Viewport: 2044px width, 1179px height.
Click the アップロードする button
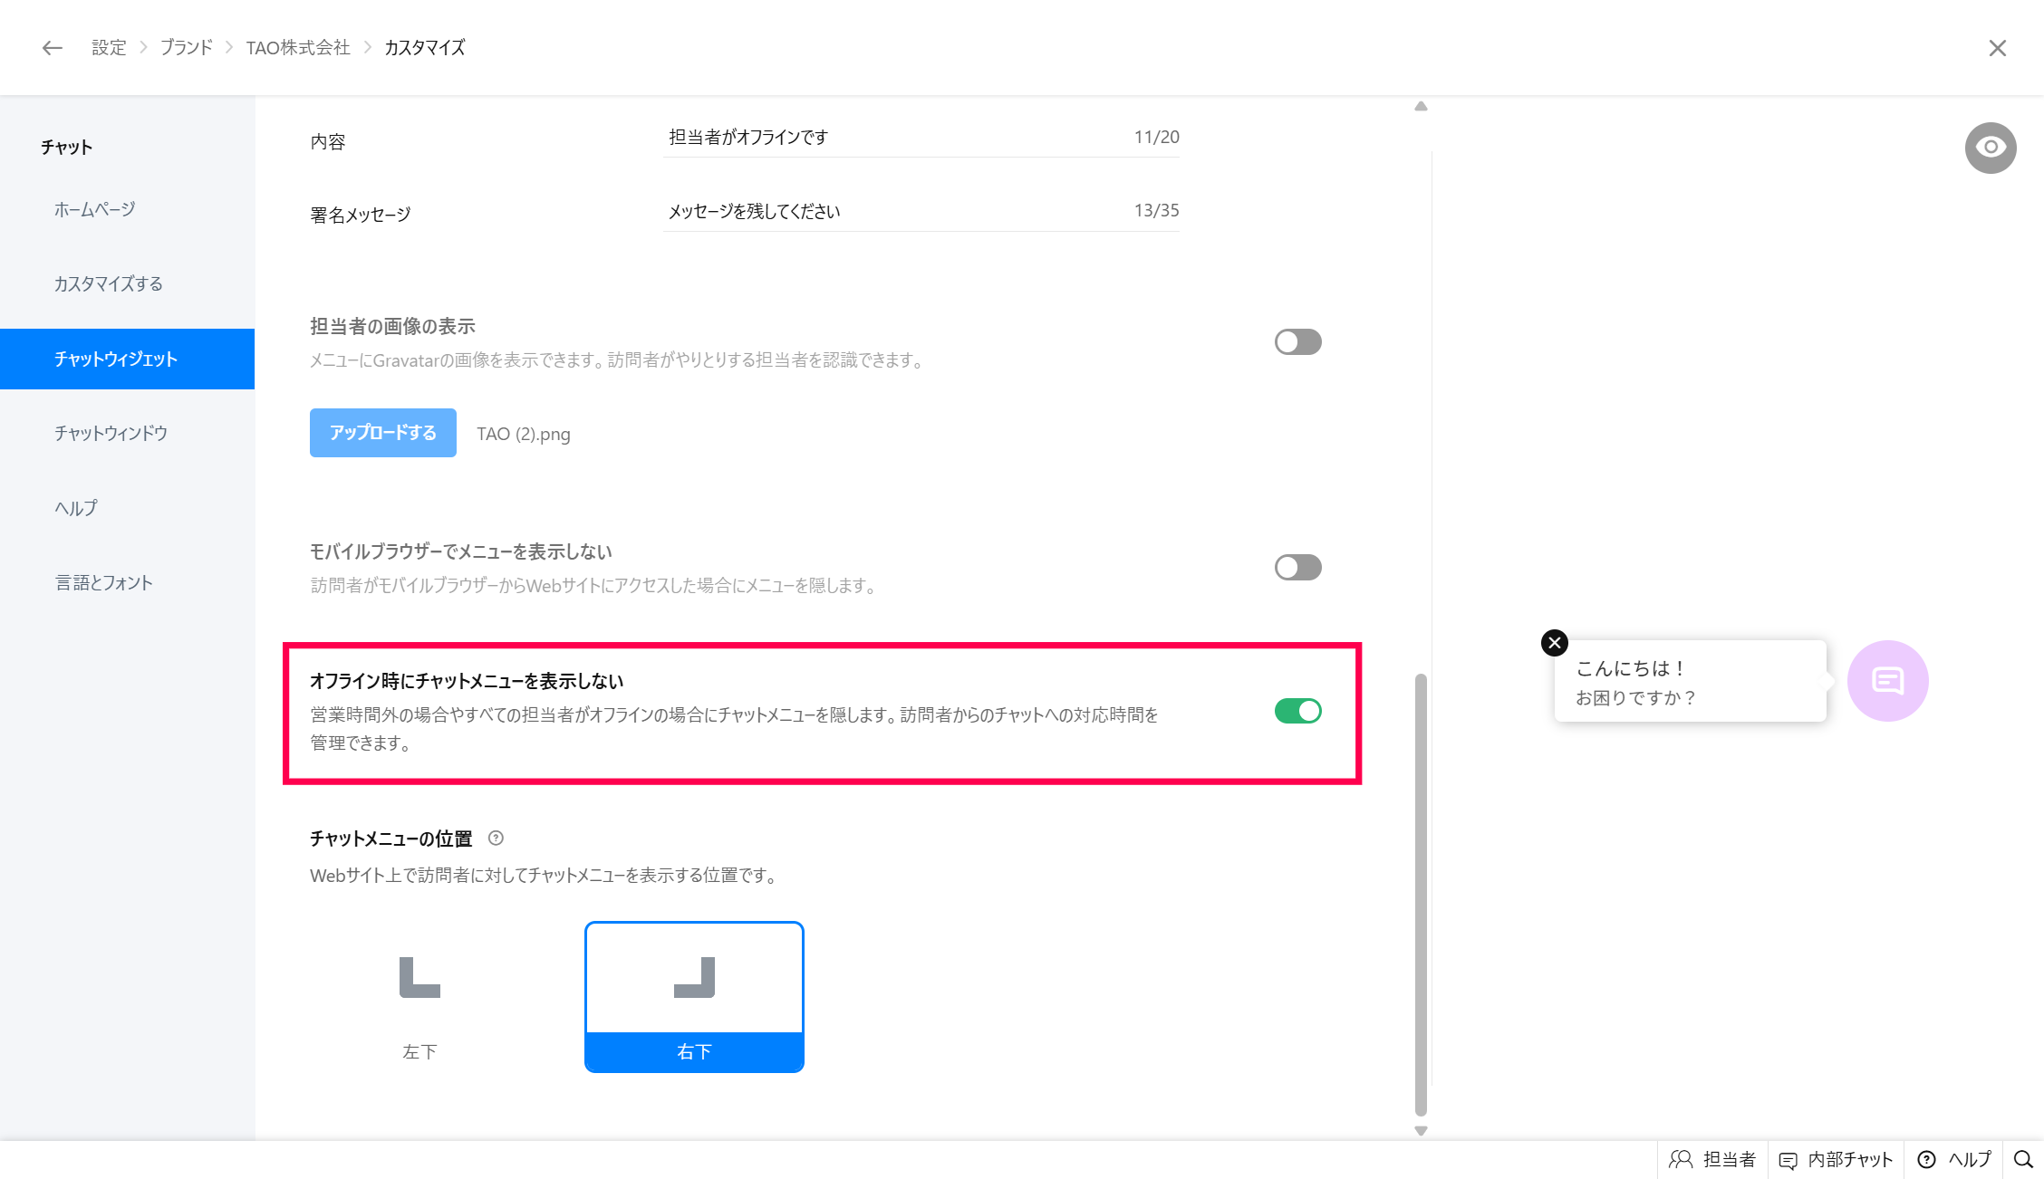(x=382, y=433)
